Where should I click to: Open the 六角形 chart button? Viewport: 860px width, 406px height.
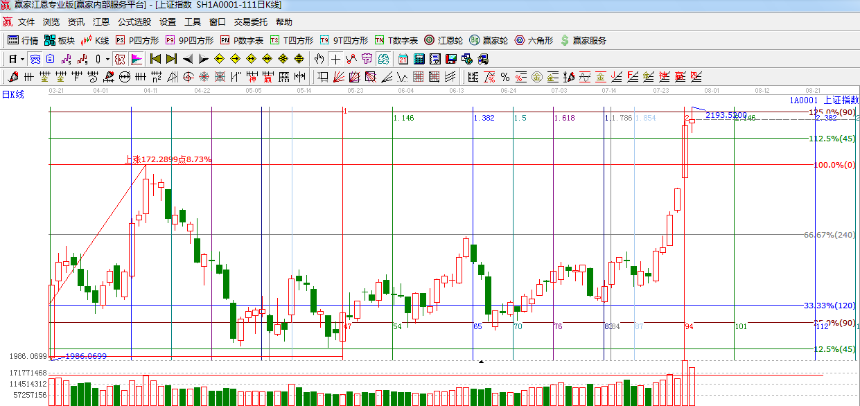534,41
